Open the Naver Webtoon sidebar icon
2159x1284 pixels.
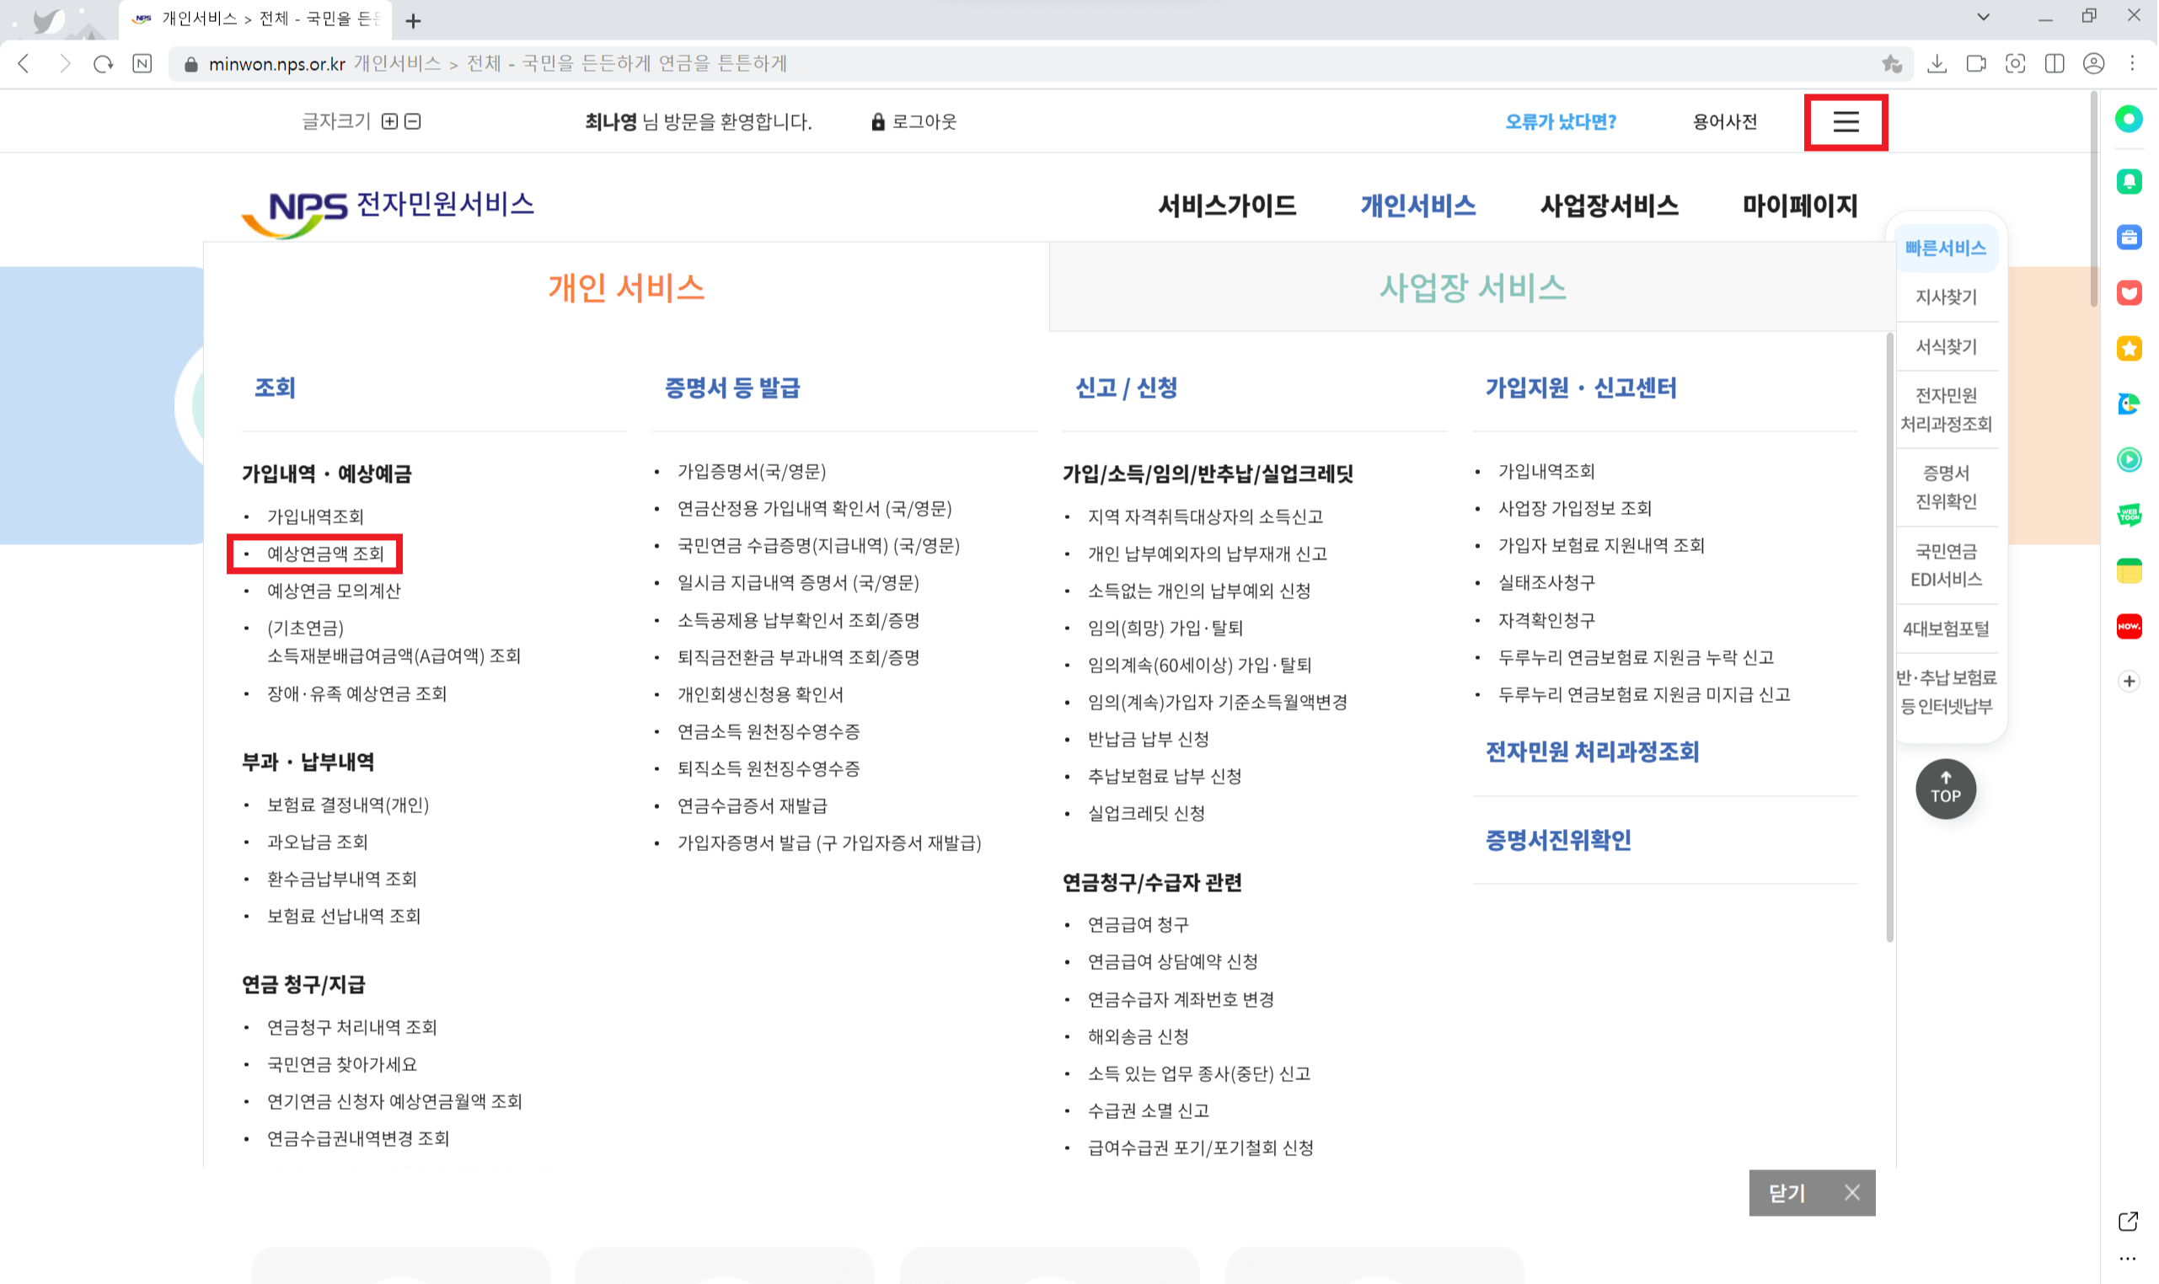pyautogui.click(x=2129, y=515)
